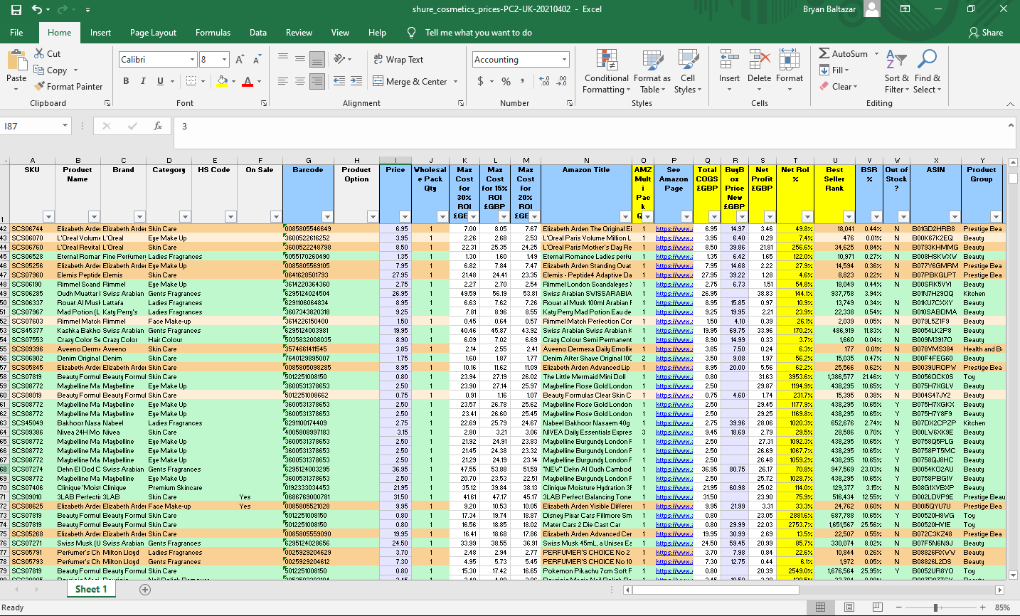Open Find & Select menu
The width and height of the screenshot is (1020, 616).
[928, 71]
